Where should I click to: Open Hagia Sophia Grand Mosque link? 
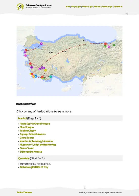[x=35, y=124]
